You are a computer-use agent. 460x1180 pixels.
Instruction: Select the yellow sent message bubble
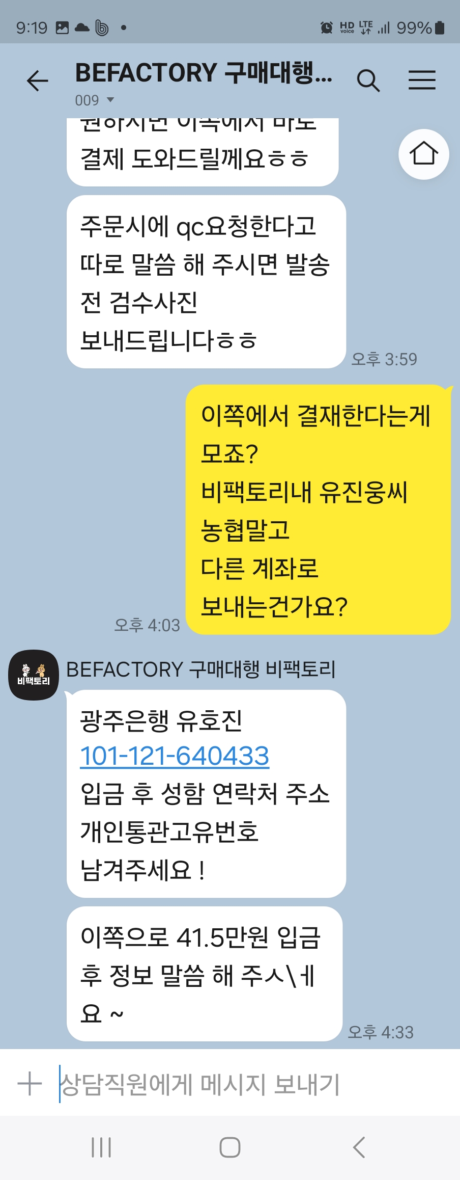319,509
